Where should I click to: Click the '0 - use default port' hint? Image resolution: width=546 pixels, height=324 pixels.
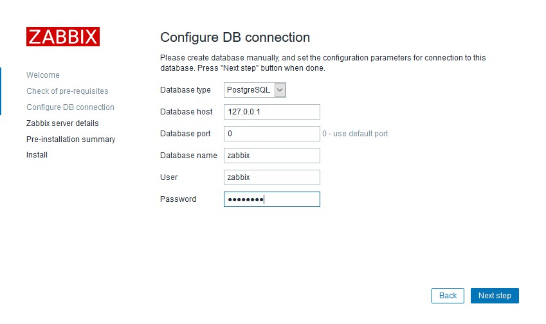coord(355,134)
